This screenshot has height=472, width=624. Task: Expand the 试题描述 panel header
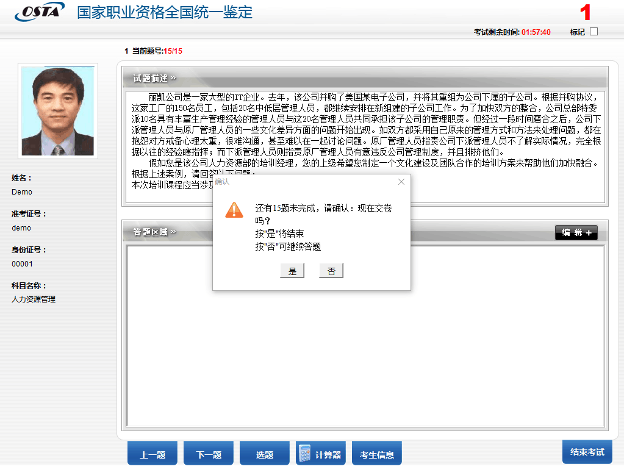(x=154, y=78)
